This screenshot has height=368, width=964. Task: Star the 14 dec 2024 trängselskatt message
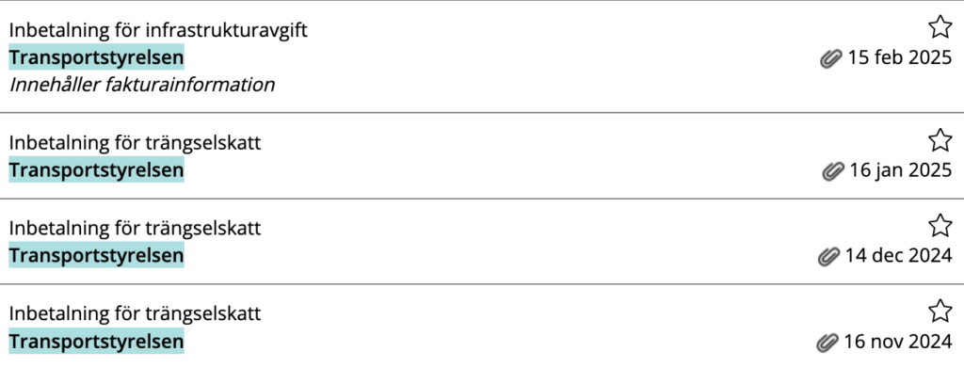[x=940, y=226]
